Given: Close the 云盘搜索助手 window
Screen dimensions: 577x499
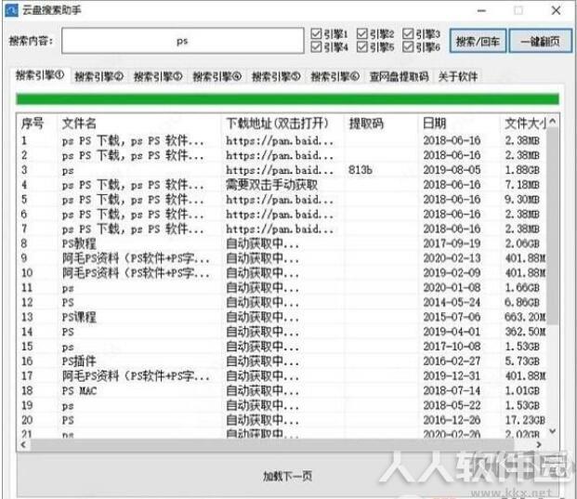Looking at the screenshot, I should pyautogui.click(x=556, y=10).
